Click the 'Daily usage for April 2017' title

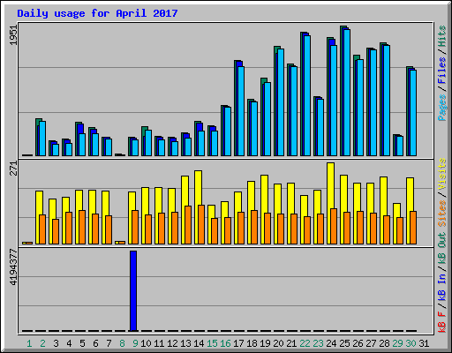pyautogui.click(x=97, y=13)
